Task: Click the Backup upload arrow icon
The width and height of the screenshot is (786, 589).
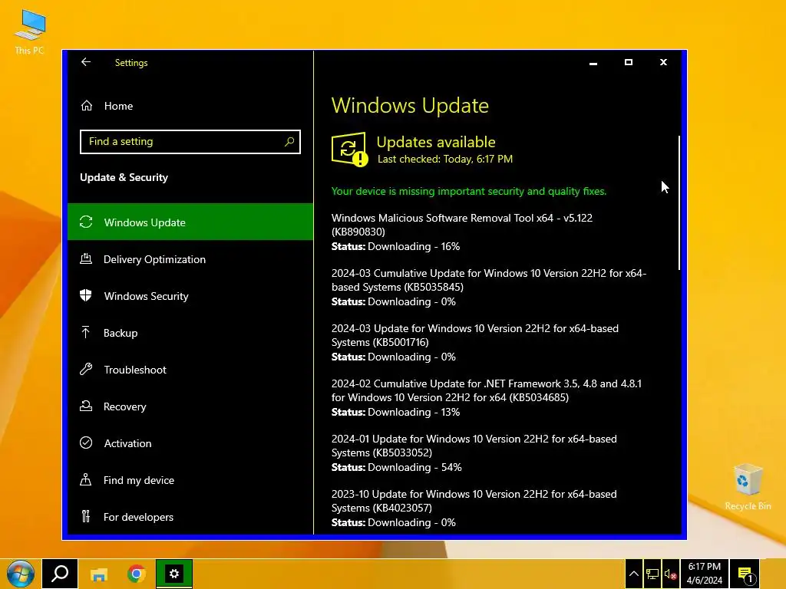Action: [86, 332]
